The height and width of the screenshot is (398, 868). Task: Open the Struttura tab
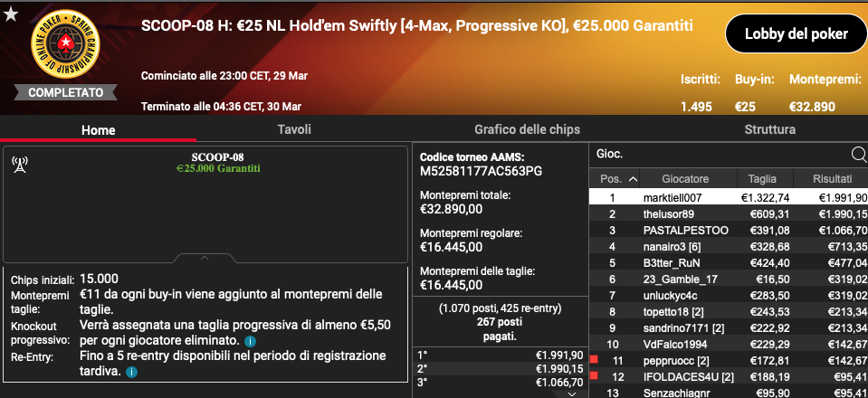tap(770, 129)
